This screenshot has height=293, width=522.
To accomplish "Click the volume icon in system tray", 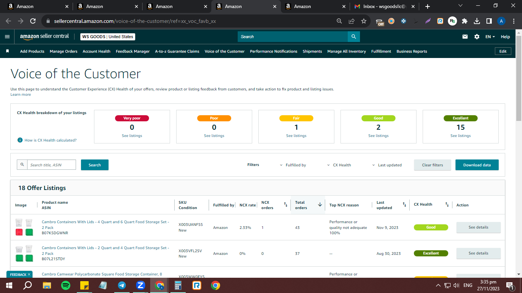I will tap(456, 285).
